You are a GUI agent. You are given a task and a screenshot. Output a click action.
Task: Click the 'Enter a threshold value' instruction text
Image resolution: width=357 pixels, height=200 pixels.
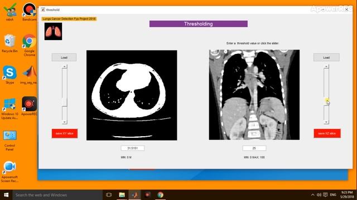[253, 43]
